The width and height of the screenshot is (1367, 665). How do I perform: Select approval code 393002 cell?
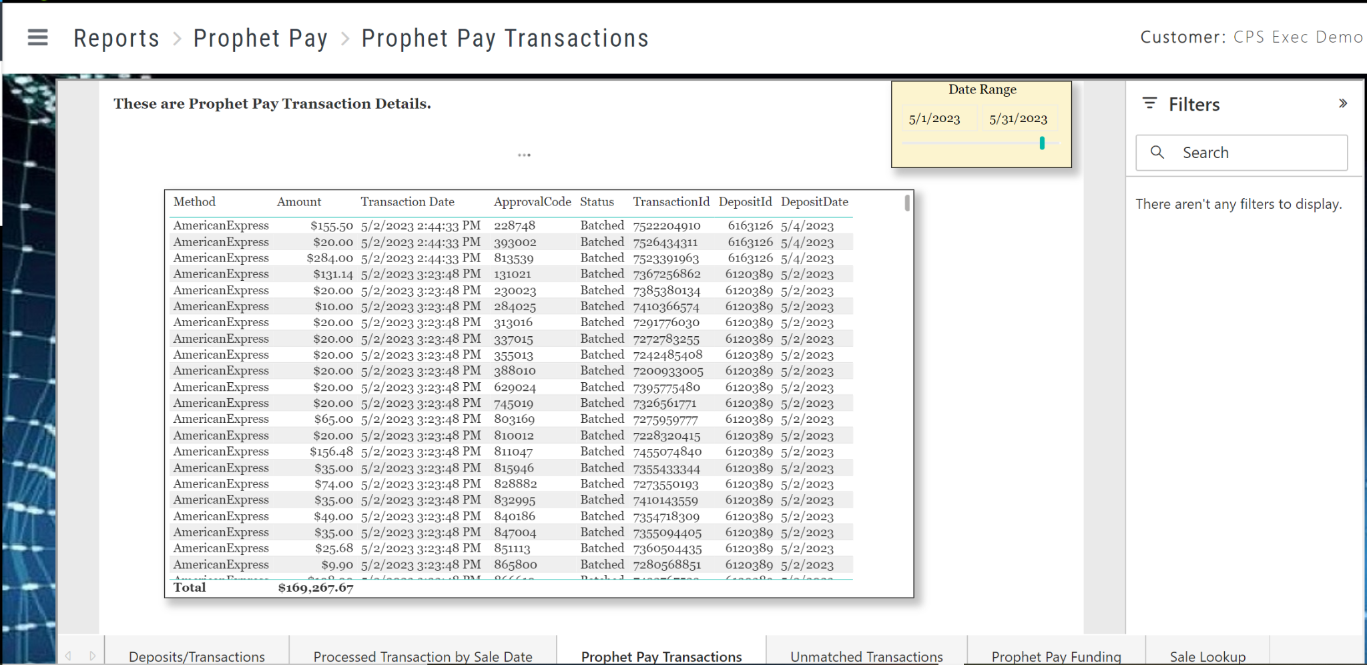click(x=515, y=242)
